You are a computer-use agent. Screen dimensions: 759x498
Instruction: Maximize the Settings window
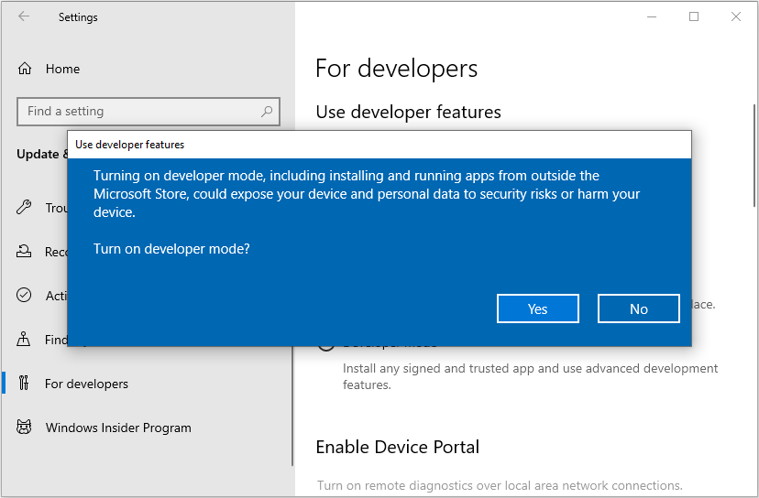[694, 16]
